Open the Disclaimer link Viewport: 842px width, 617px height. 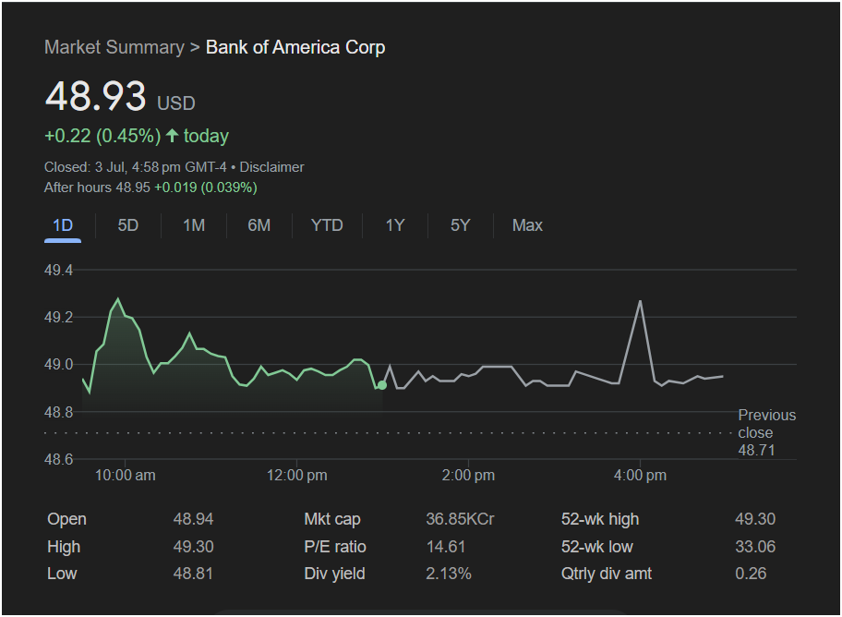click(271, 167)
